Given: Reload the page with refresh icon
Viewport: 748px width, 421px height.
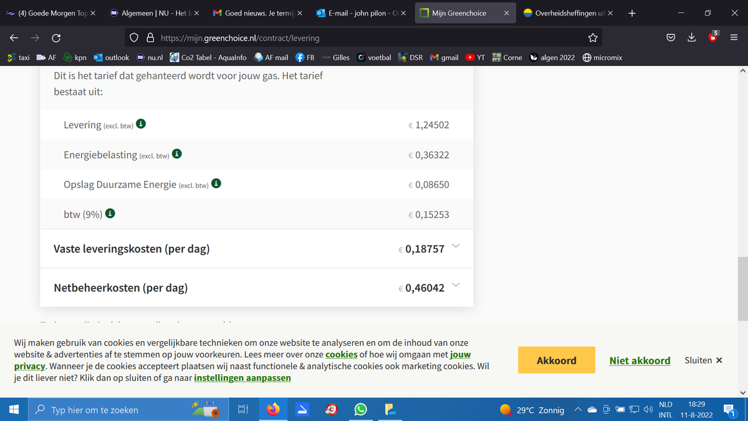Looking at the screenshot, I should coord(55,38).
